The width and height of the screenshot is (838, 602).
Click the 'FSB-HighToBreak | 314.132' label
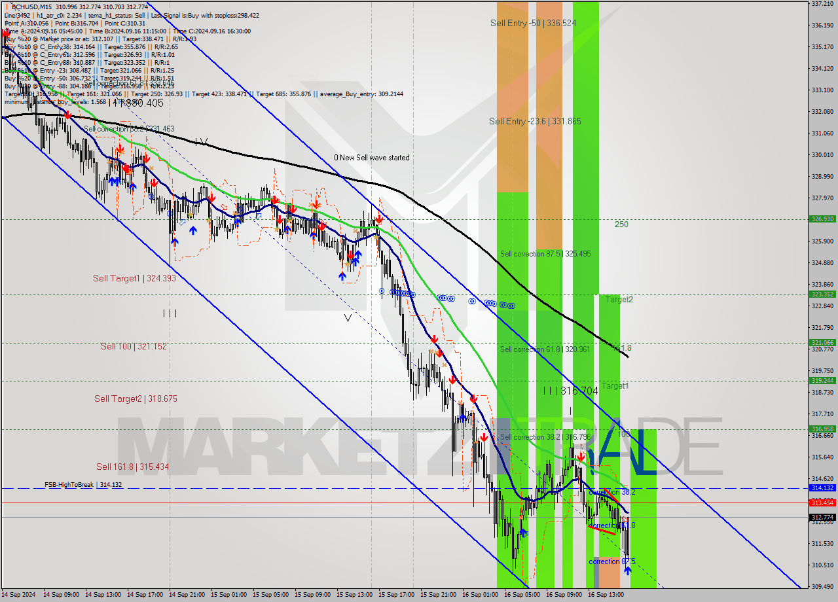click(x=83, y=485)
